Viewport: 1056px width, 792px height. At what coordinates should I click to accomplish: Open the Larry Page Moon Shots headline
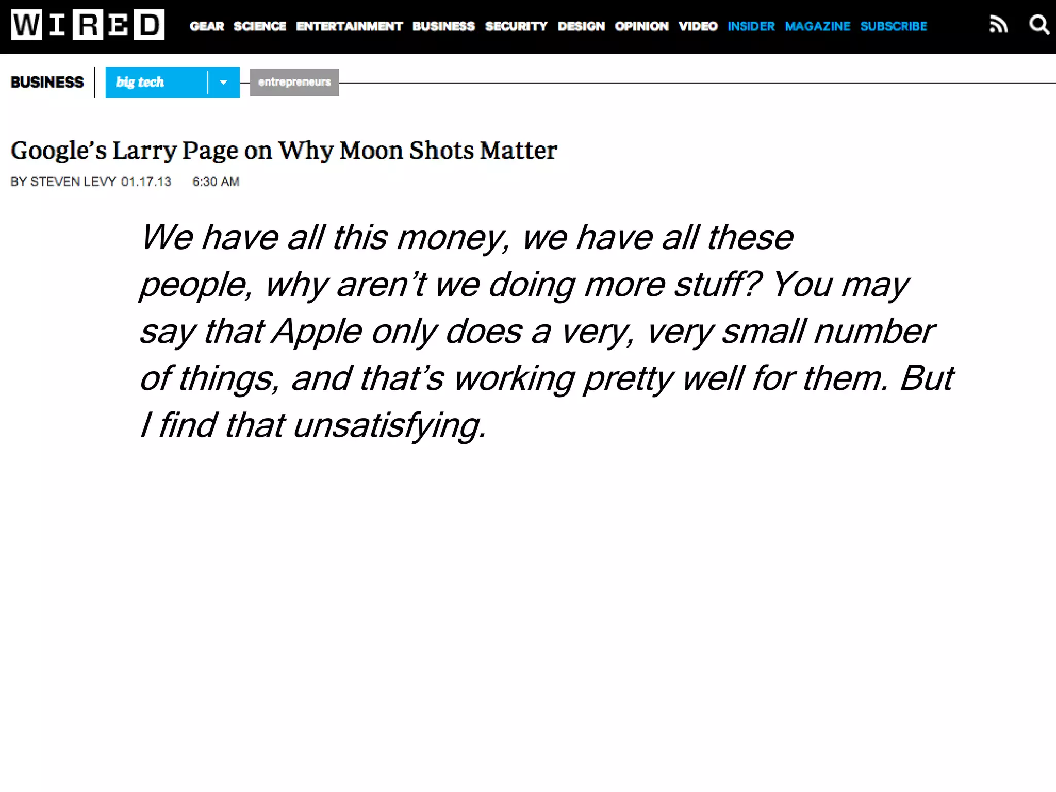click(284, 151)
